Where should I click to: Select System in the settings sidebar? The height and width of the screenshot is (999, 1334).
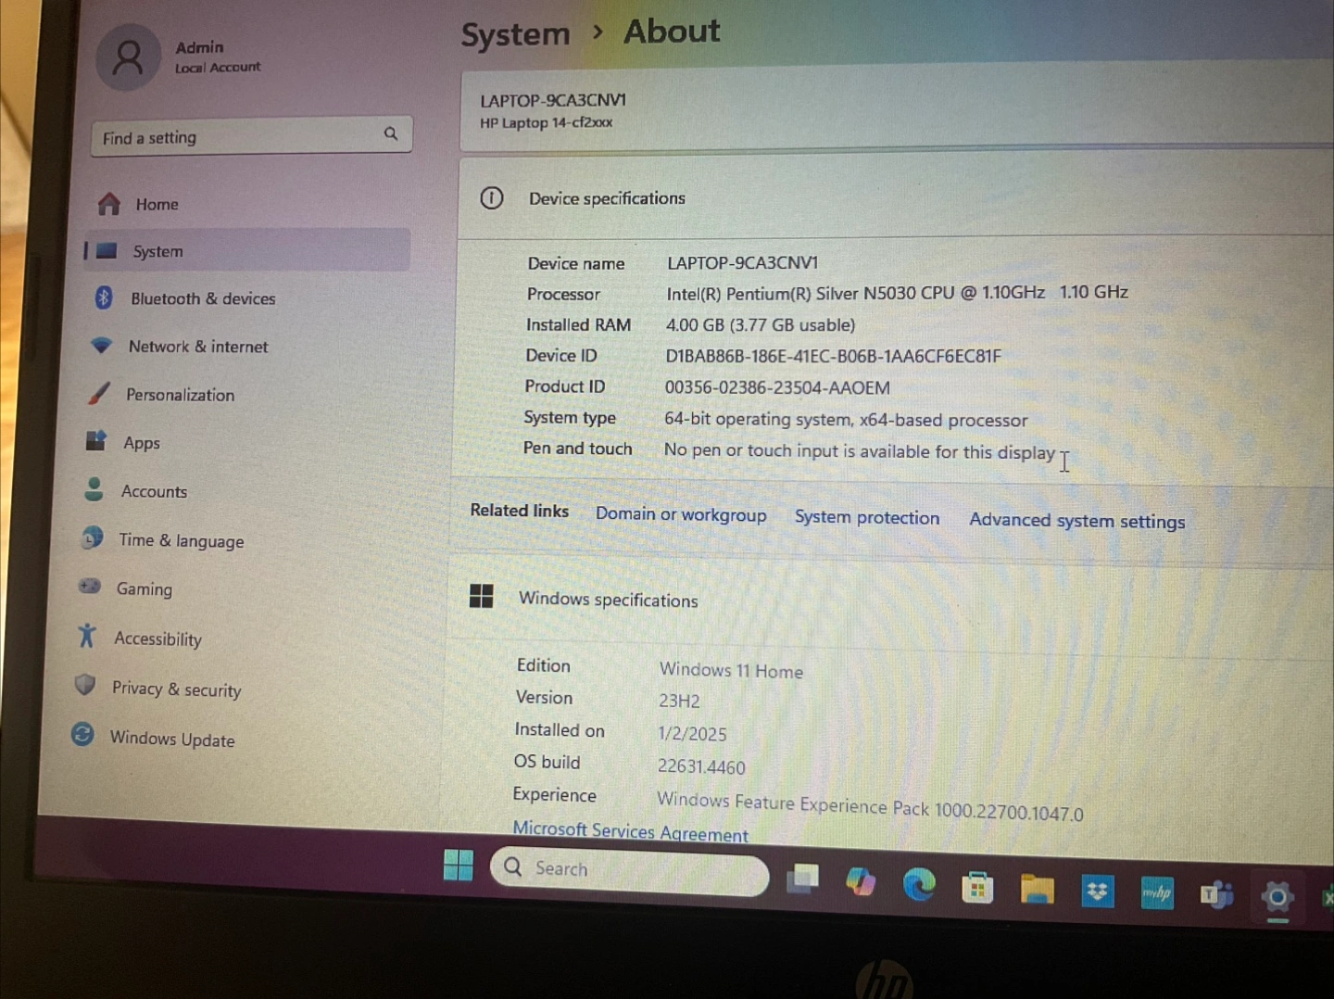point(247,250)
